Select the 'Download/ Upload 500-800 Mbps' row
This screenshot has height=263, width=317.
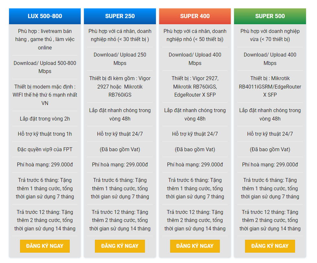point(45,67)
